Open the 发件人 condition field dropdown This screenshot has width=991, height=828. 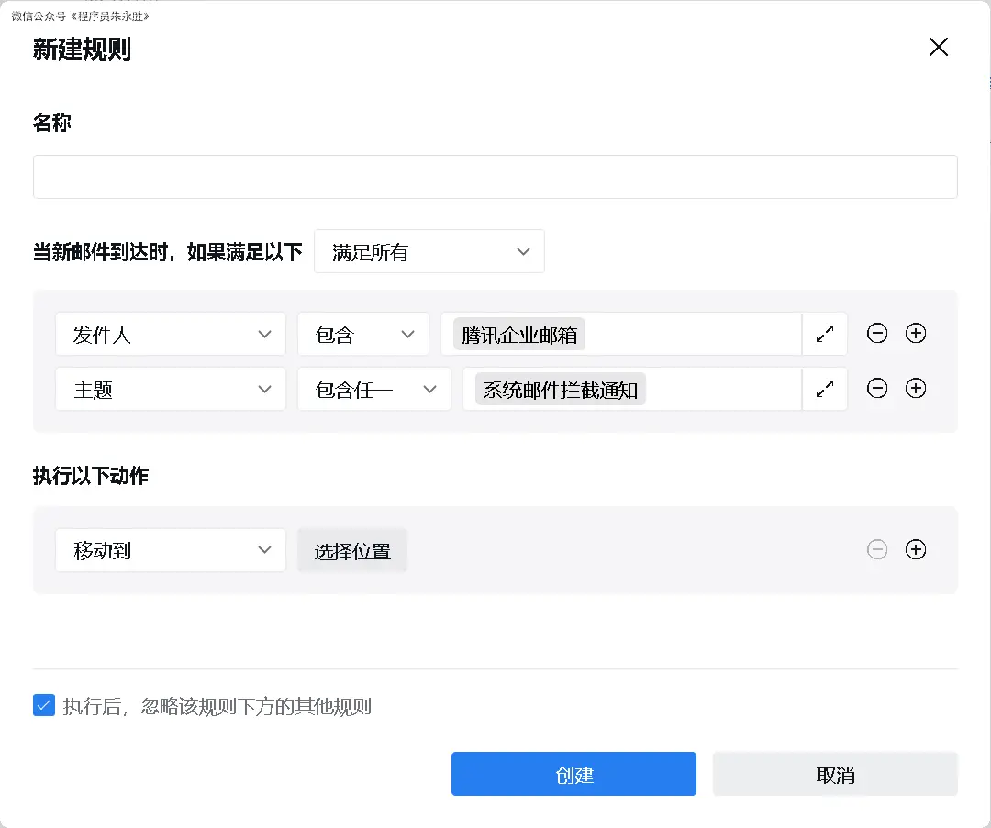pyautogui.click(x=171, y=335)
